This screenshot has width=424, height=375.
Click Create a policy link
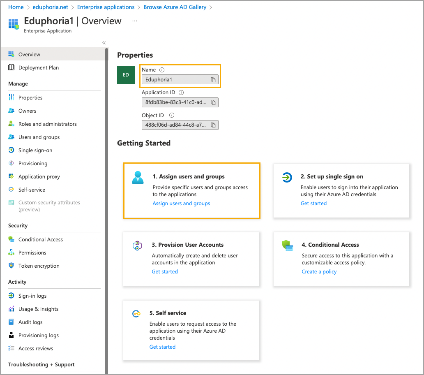319,271
